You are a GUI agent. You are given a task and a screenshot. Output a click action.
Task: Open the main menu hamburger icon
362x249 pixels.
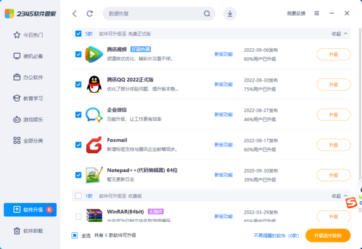click(x=317, y=13)
